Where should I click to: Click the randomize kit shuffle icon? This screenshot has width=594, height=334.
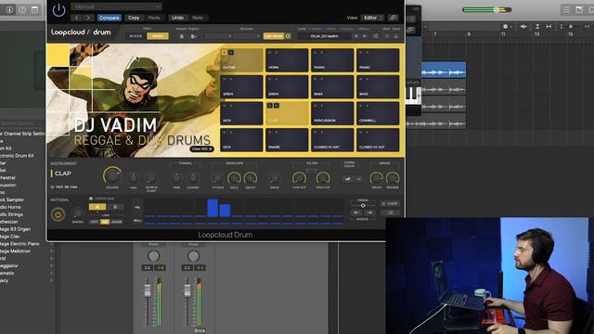[375, 36]
